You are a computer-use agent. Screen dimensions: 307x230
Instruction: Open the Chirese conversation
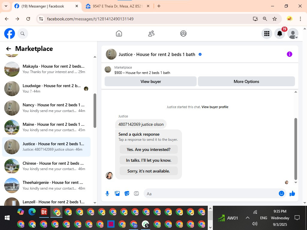point(46,166)
